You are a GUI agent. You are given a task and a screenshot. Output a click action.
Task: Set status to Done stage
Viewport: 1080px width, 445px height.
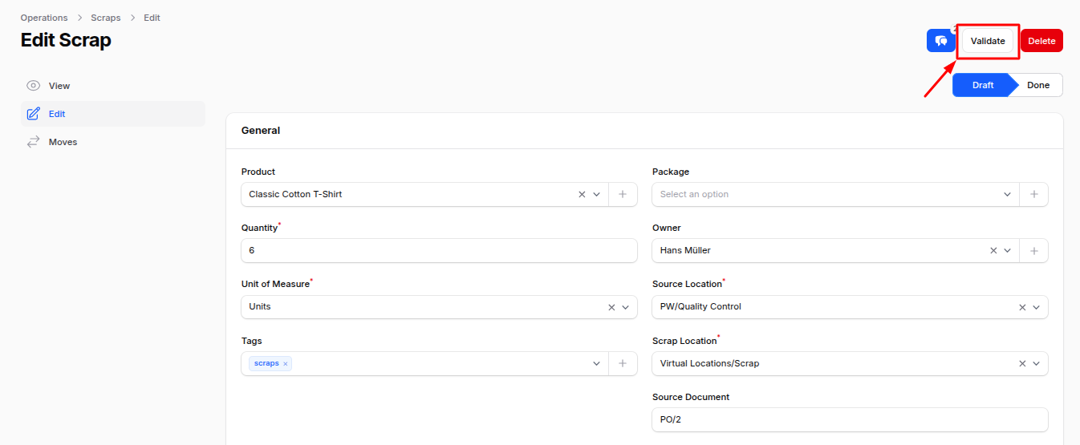tap(1037, 85)
